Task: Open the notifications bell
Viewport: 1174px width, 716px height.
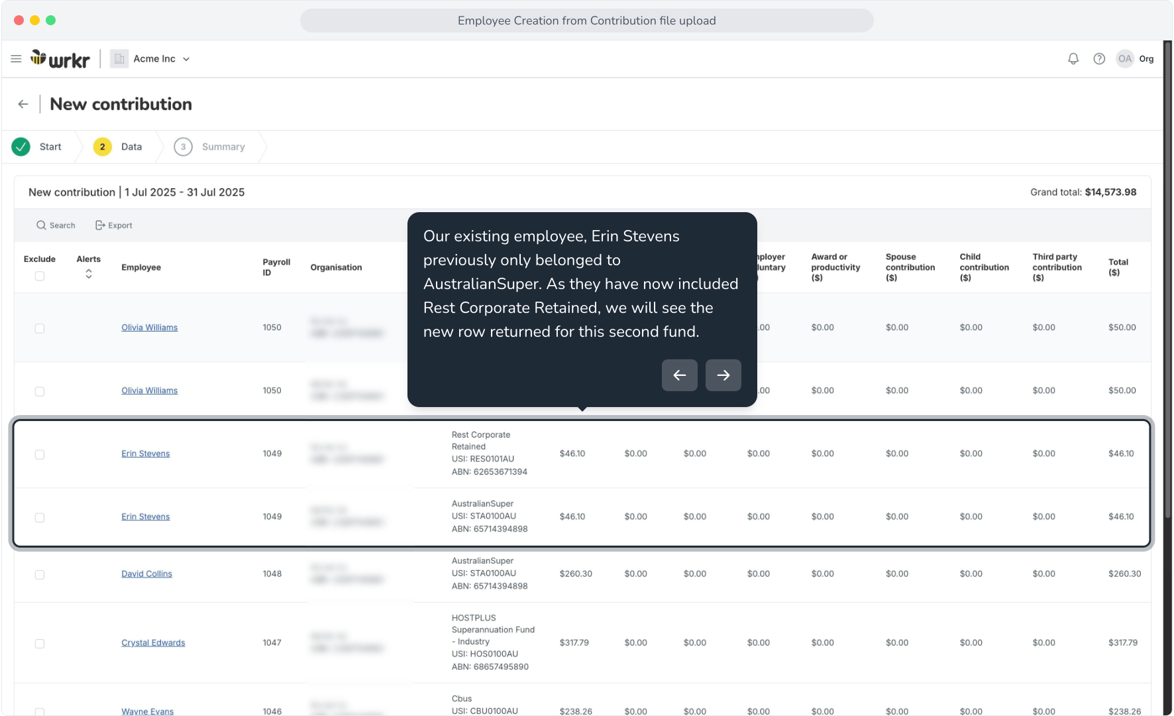Action: pos(1073,59)
